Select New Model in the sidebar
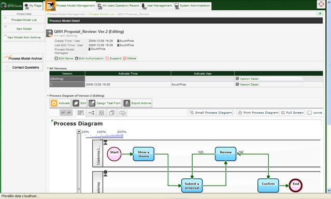 (24, 28)
